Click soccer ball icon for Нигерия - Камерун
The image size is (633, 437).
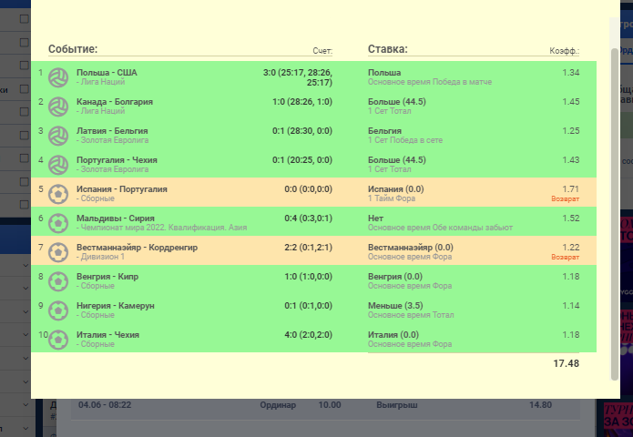[x=58, y=310]
